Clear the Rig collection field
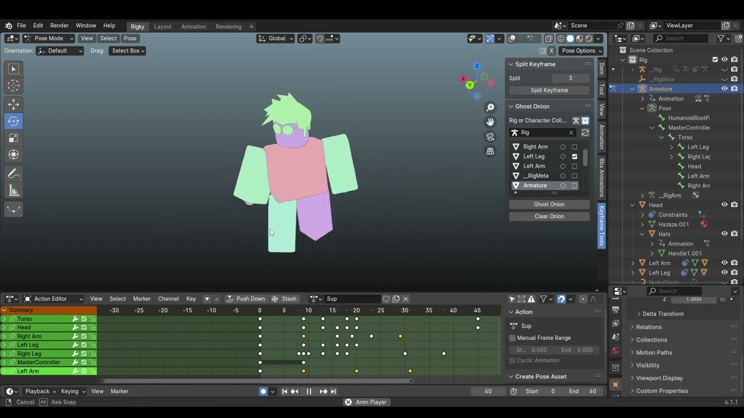 coord(571,133)
